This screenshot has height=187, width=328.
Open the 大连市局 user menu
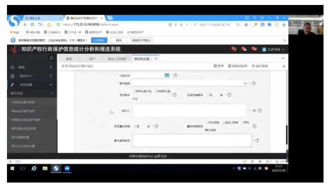pos(273,49)
